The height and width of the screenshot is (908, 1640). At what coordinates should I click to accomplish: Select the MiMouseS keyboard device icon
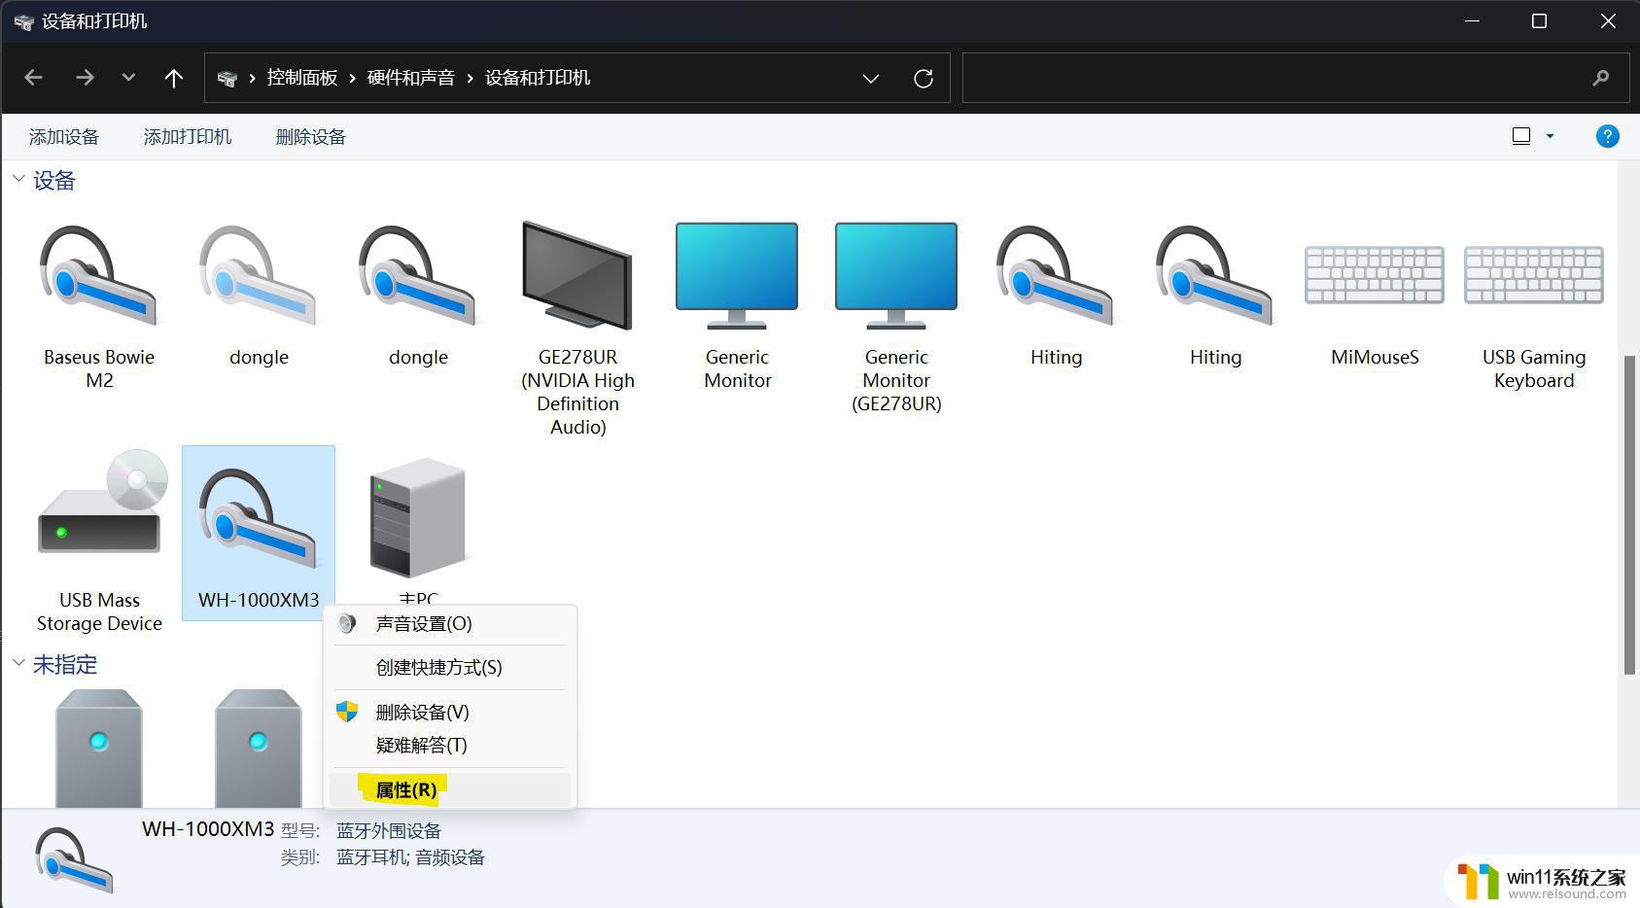pos(1375,275)
